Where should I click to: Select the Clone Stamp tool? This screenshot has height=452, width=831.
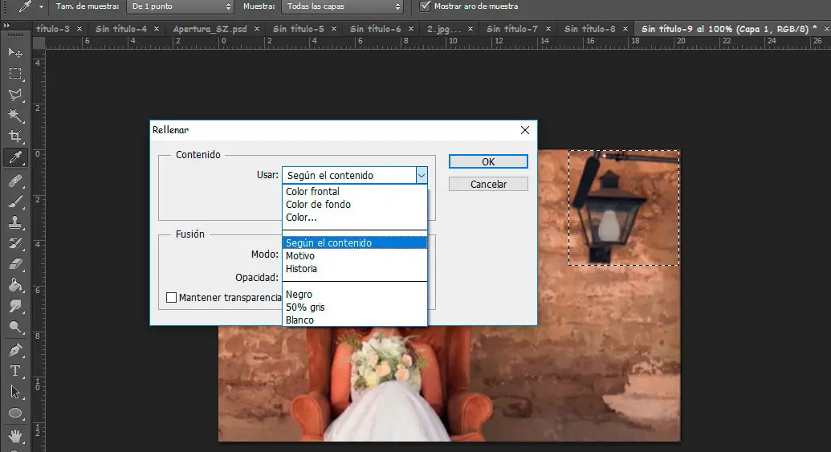click(14, 222)
